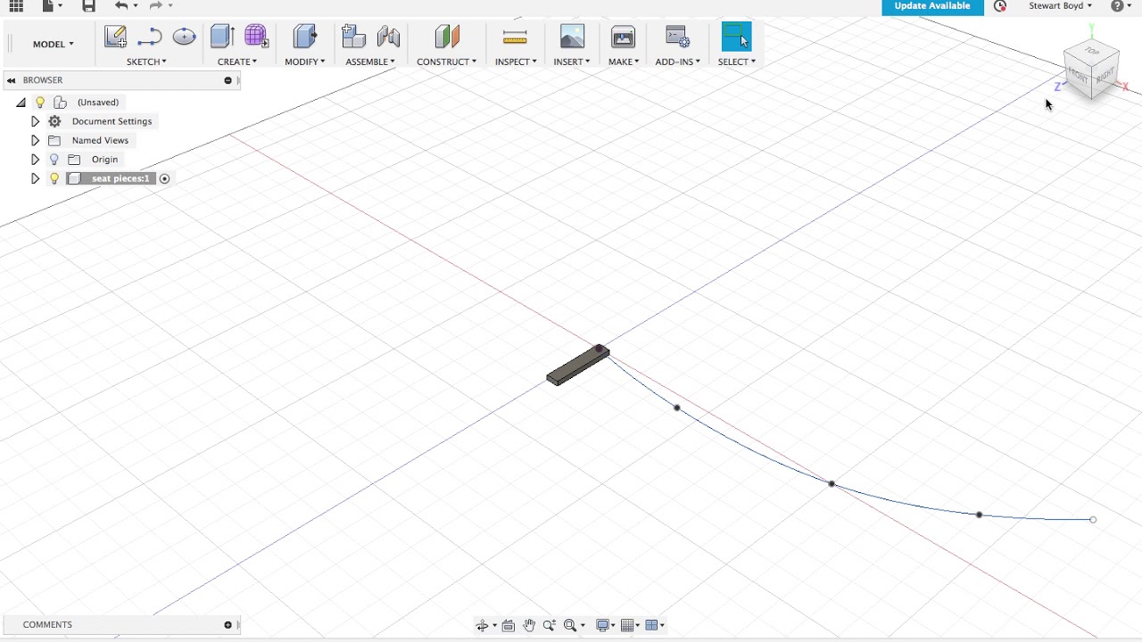This screenshot has width=1142, height=642.
Task: Open the Display Settings dropdown
Action: point(607,625)
